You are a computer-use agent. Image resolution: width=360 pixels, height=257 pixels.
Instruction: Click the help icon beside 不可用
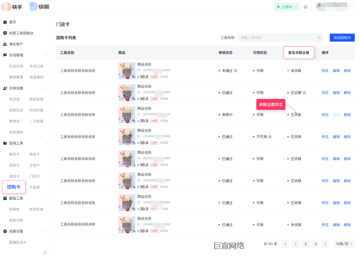pyautogui.click(x=270, y=137)
